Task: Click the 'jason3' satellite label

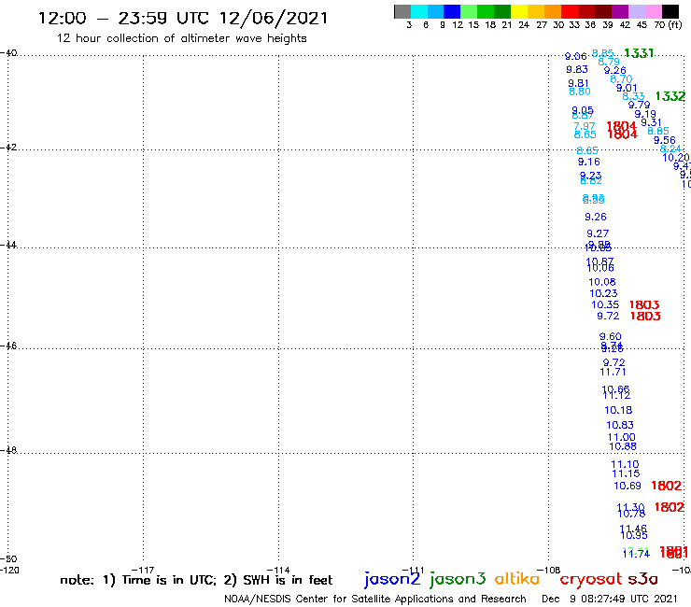Action: point(458,579)
